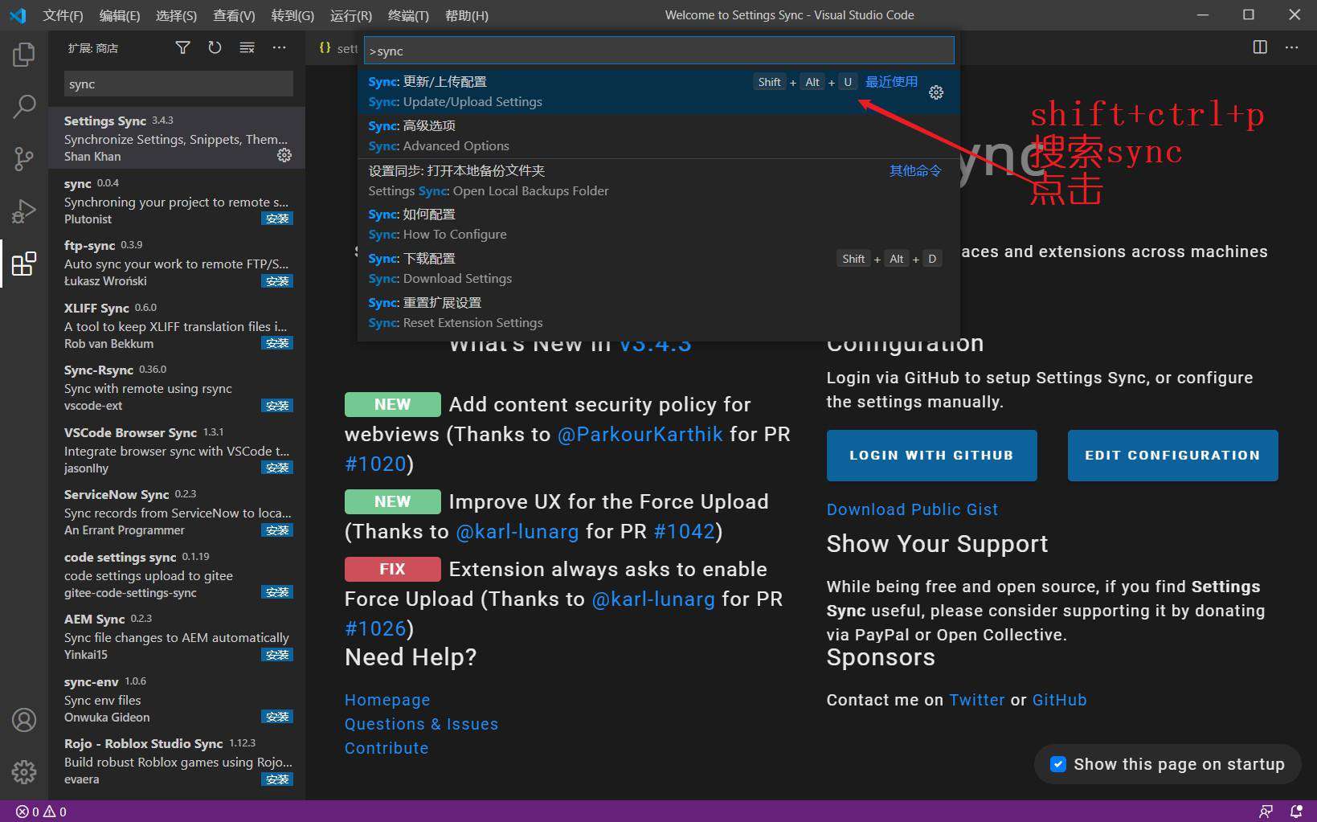Install Rojo - Roblox Studio Sync extension
Screen dimensions: 1317x822
(x=277, y=779)
